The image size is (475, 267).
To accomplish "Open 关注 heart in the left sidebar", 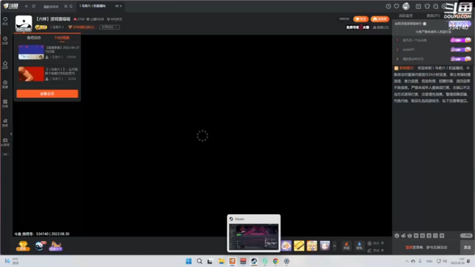I will pyautogui.click(x=5, y=21).
